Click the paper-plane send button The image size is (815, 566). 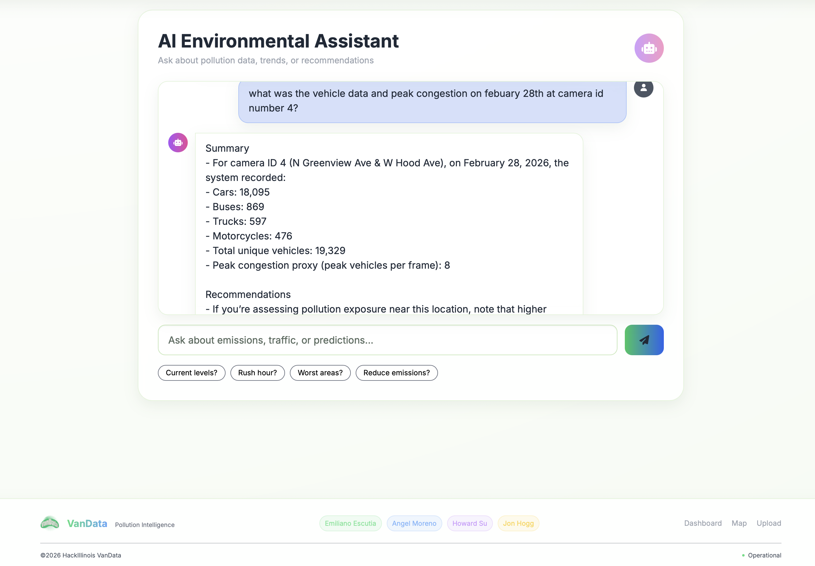click(644, 340)
